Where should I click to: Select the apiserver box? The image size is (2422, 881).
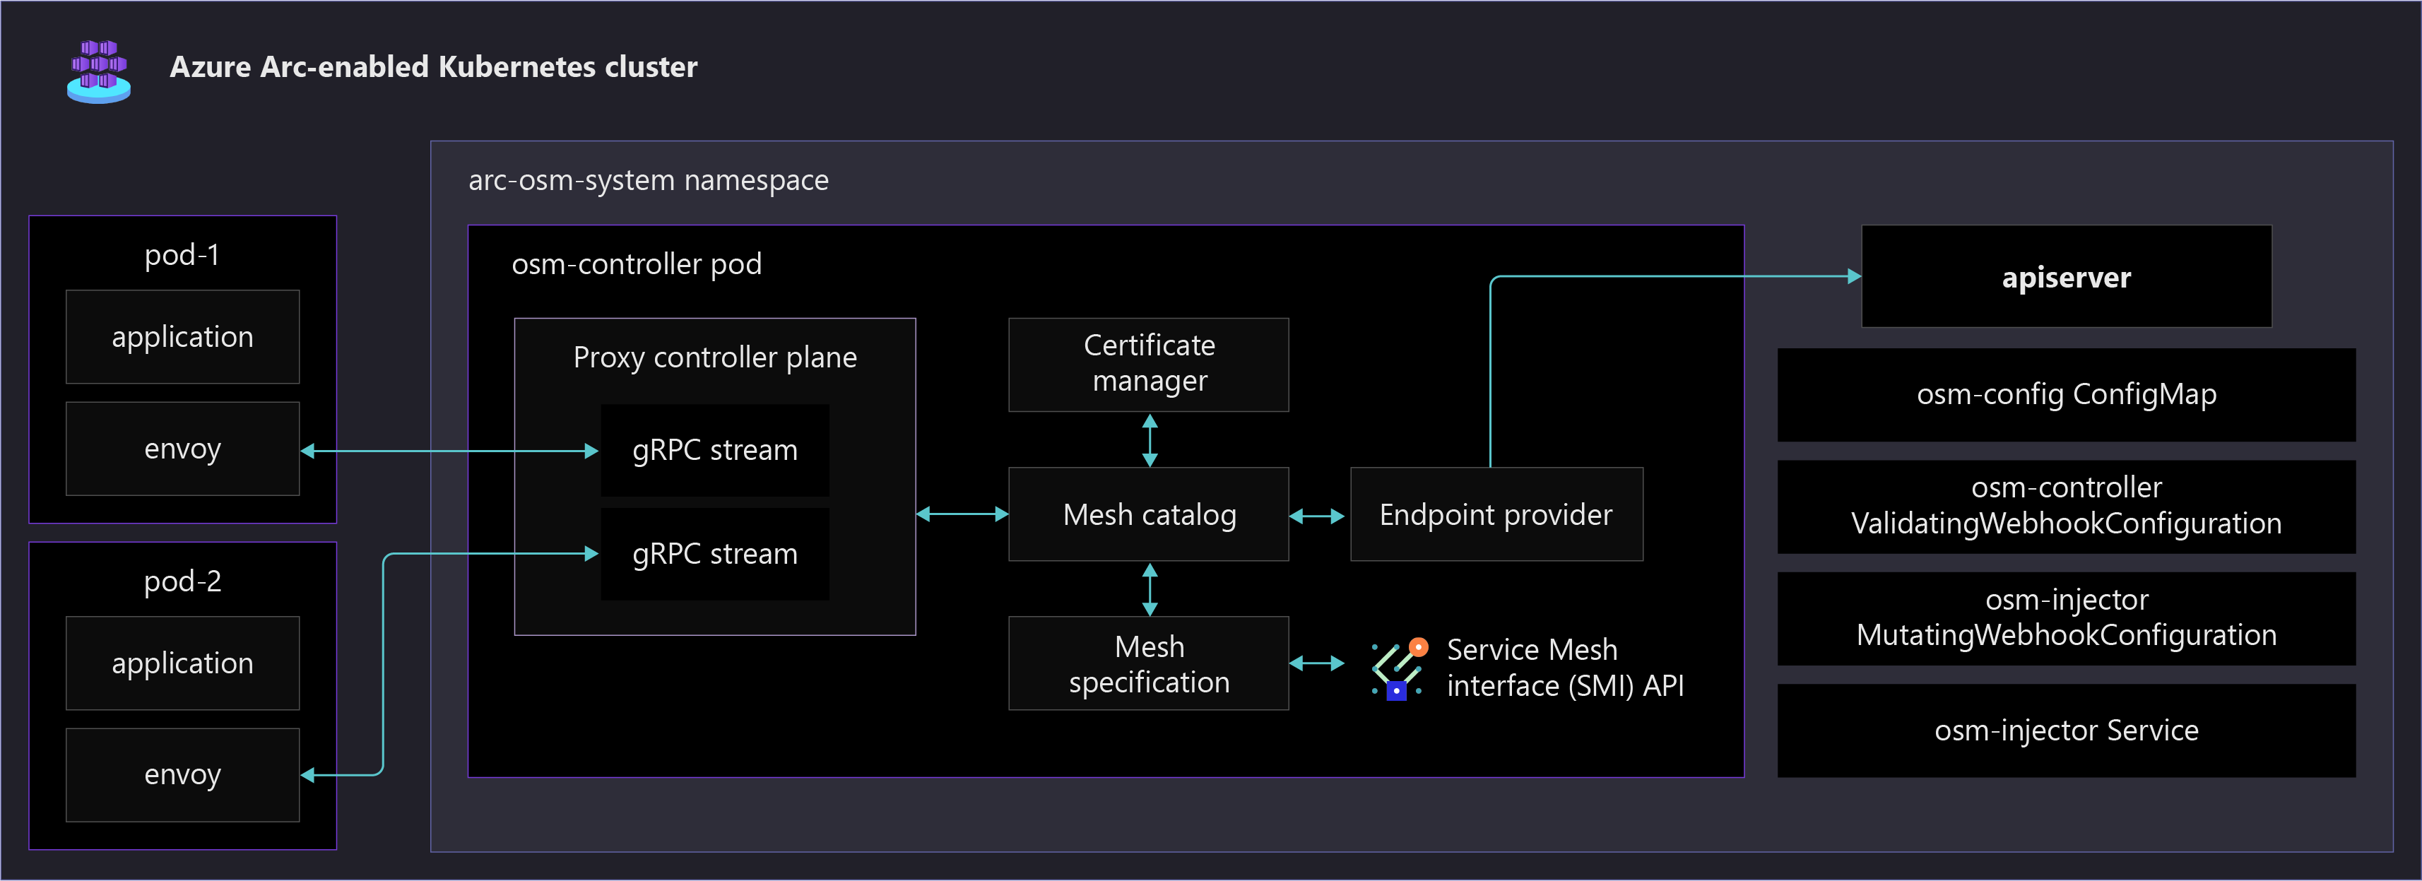[x=2066, y=276]
